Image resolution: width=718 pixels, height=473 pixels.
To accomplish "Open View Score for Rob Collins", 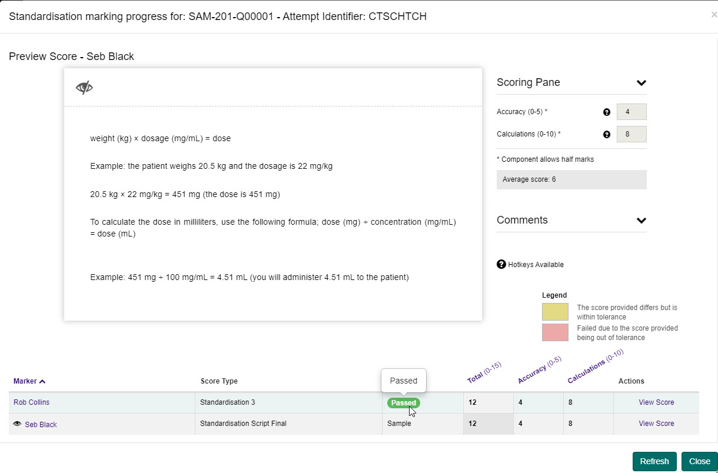I will (x=656, y=402).
